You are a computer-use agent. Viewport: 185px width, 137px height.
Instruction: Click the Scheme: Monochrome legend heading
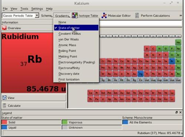(x=137, y=117)
